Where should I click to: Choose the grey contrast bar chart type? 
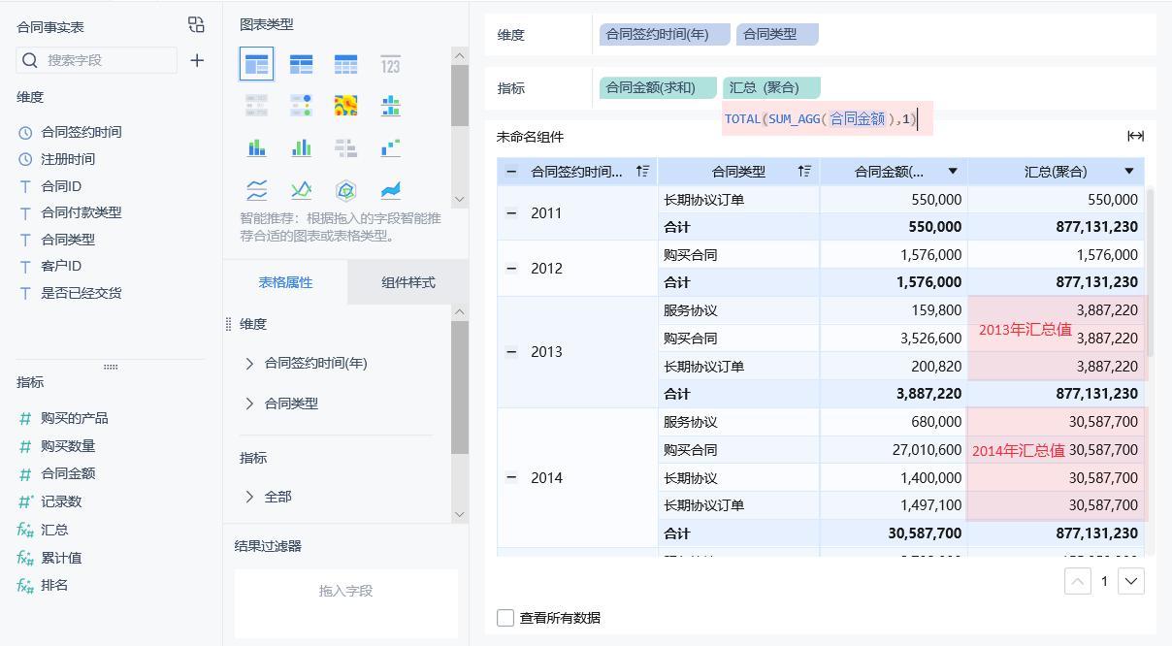(346, 147)
